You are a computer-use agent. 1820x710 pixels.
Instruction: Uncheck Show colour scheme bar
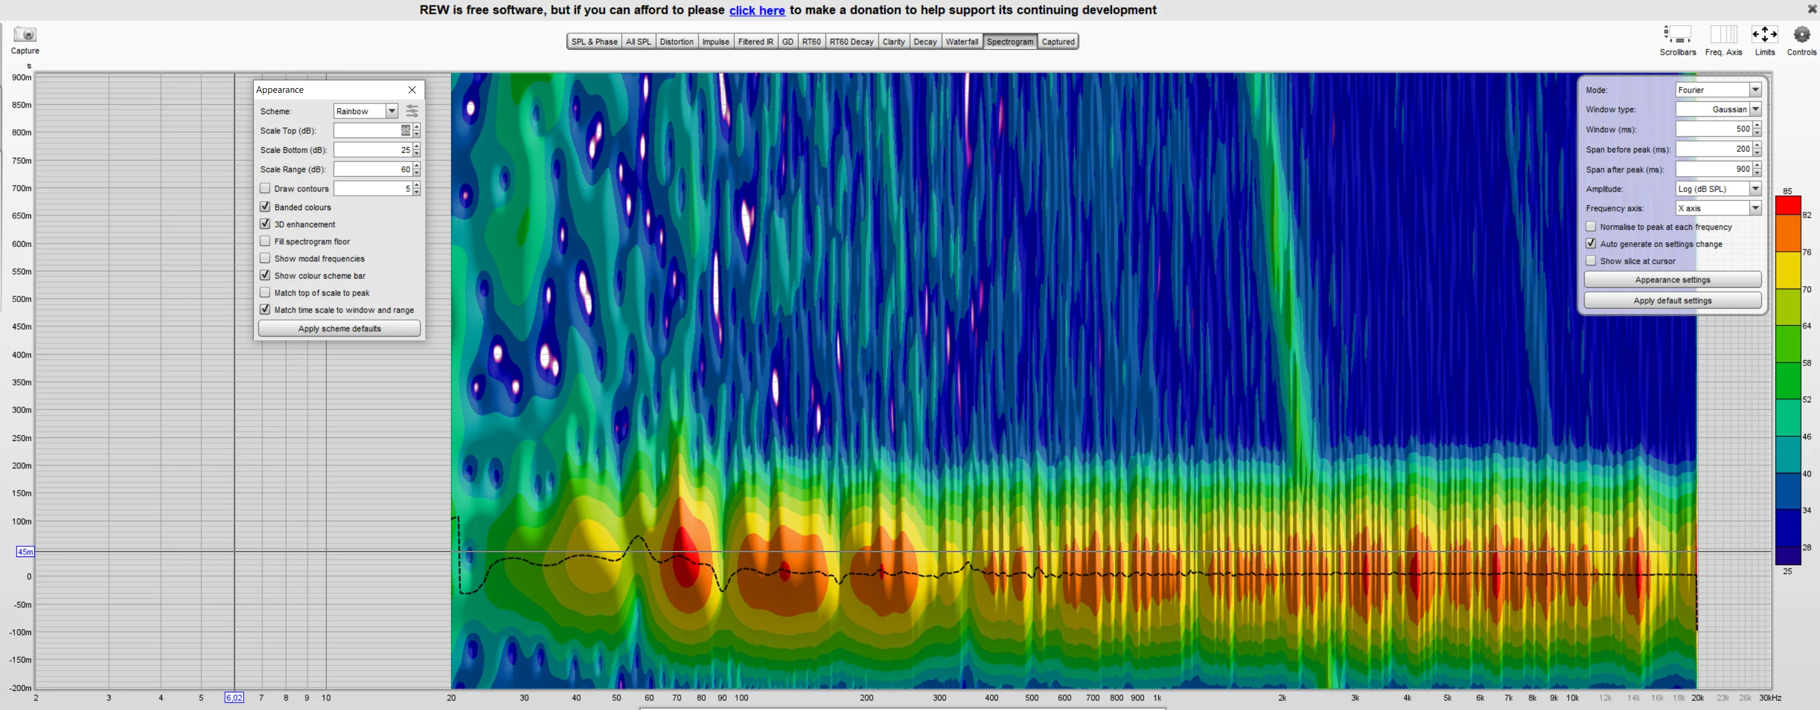pyautogui.click(x=265, y=275)
